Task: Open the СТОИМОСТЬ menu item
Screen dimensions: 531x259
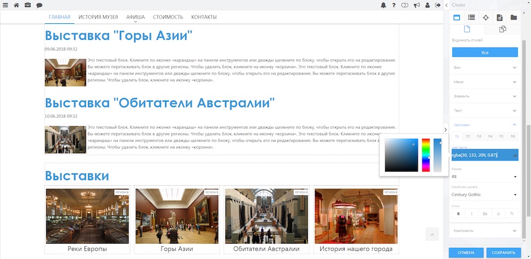Action: [168, 17]
